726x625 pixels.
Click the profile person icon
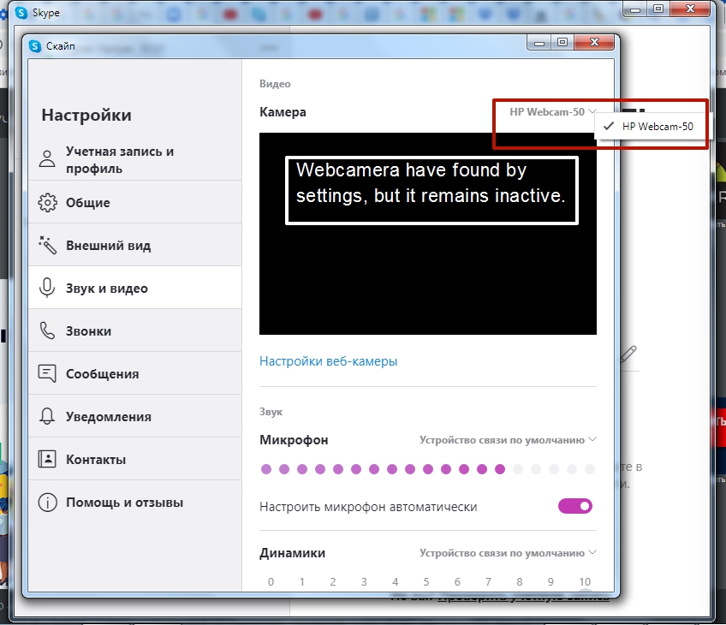47,158
